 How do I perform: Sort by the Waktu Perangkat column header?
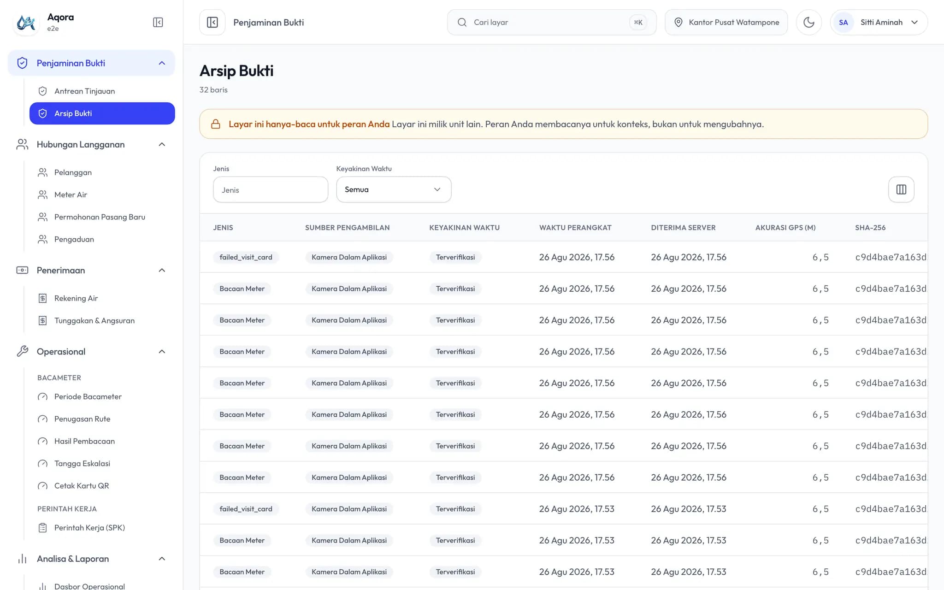coord(575,228)
